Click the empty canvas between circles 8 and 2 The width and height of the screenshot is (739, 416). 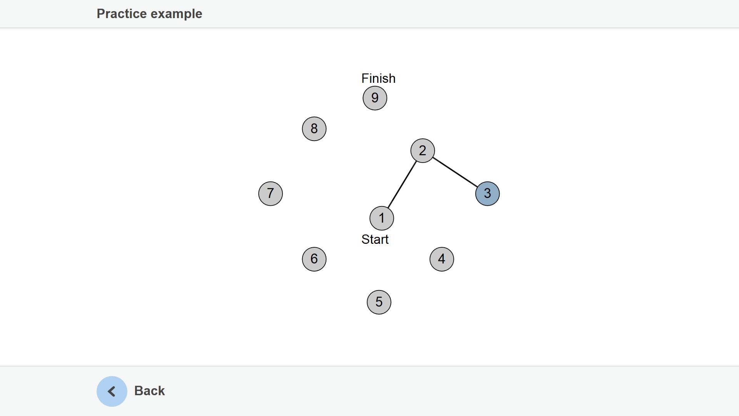click(x=368, y=140)
